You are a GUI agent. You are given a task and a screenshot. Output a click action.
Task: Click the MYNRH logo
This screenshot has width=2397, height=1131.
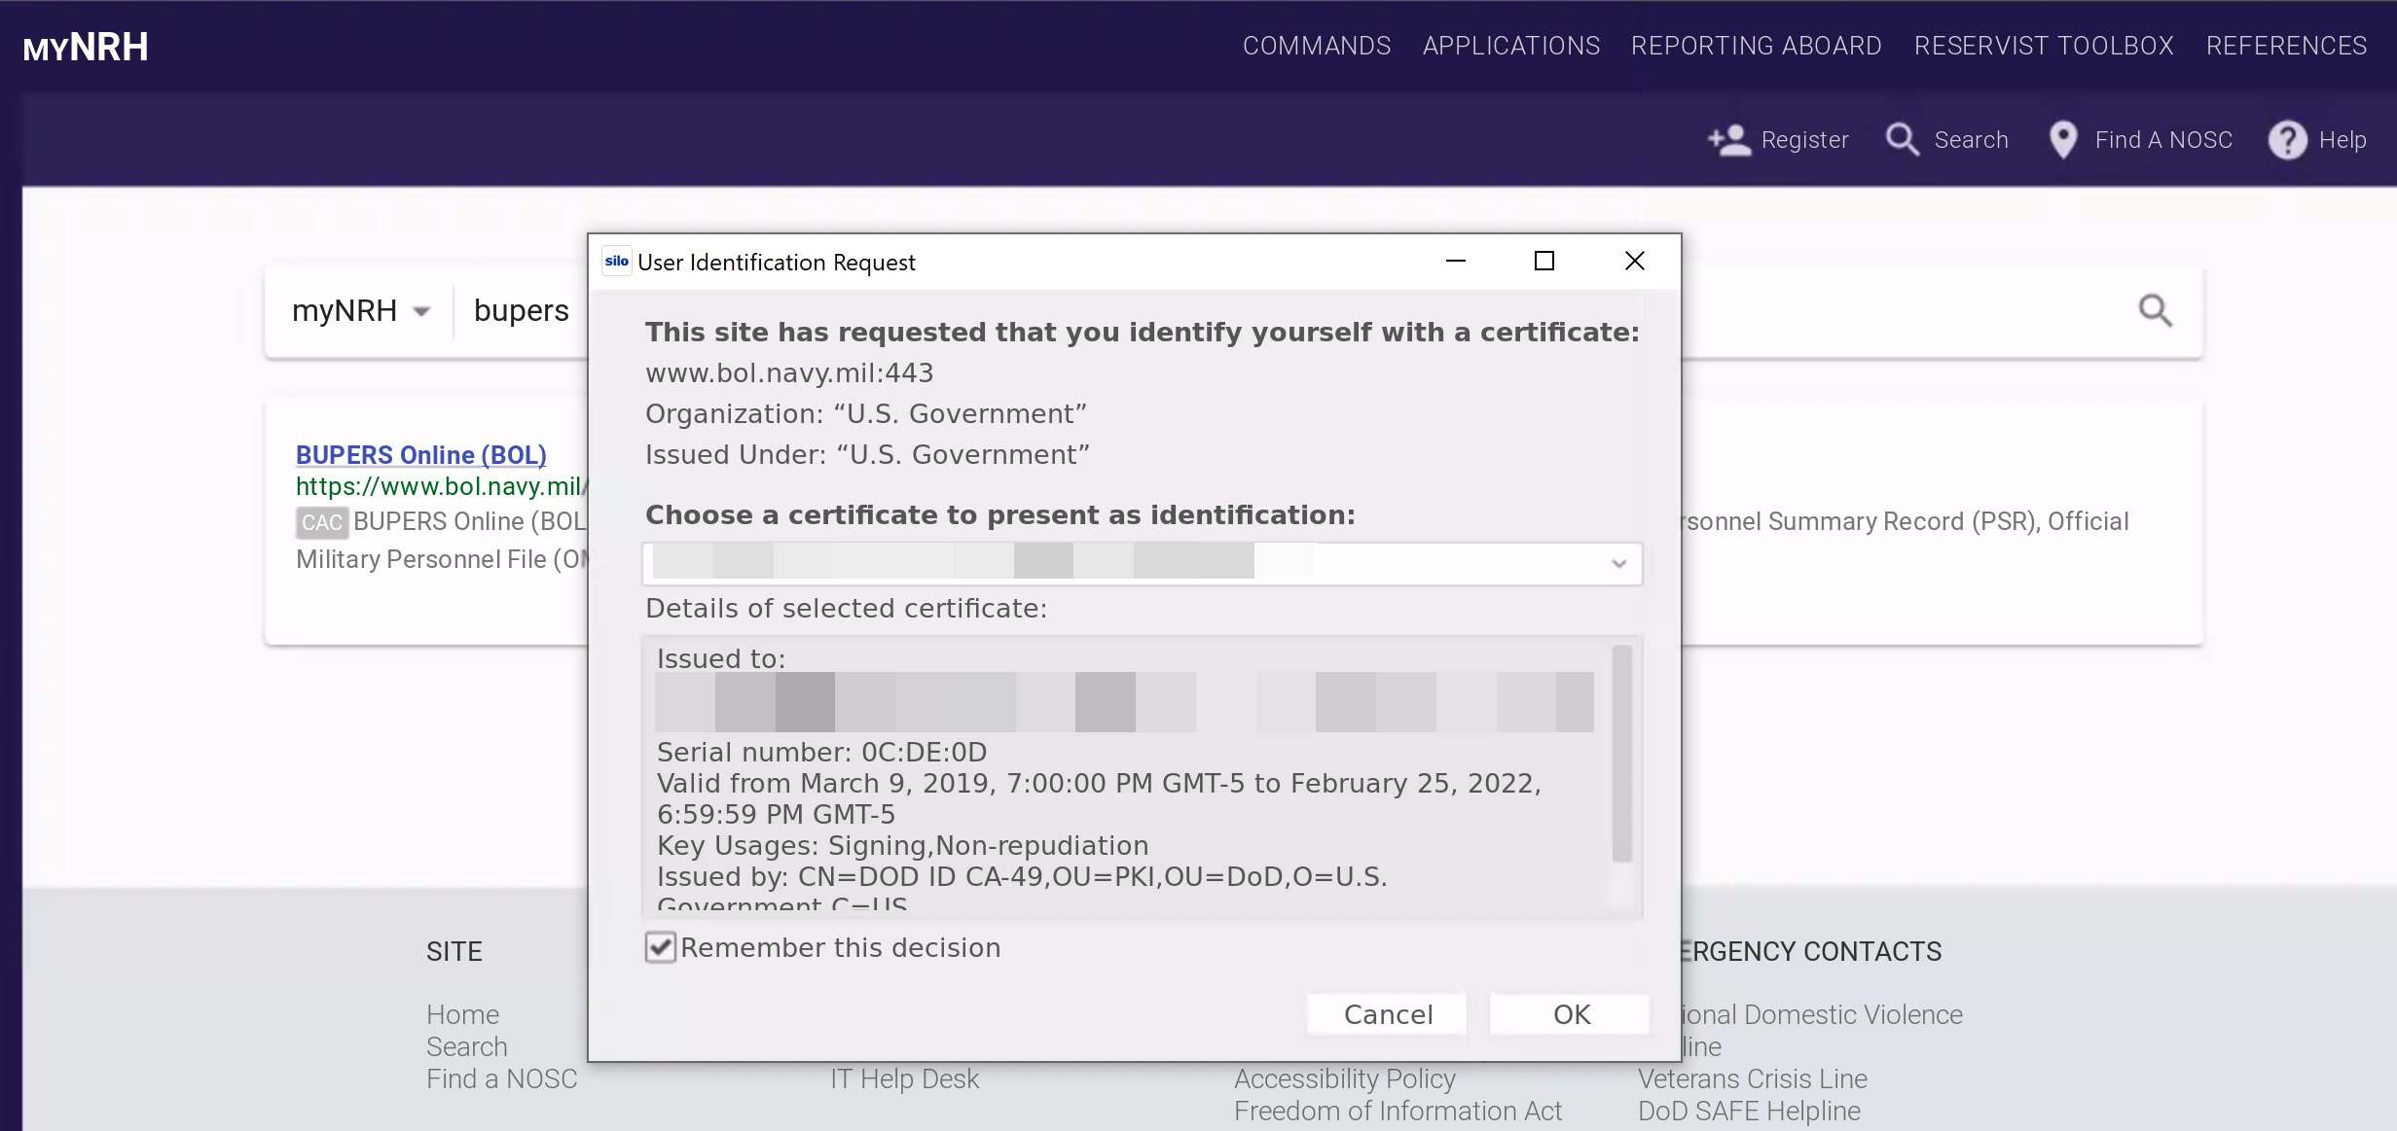pos(86,47)
